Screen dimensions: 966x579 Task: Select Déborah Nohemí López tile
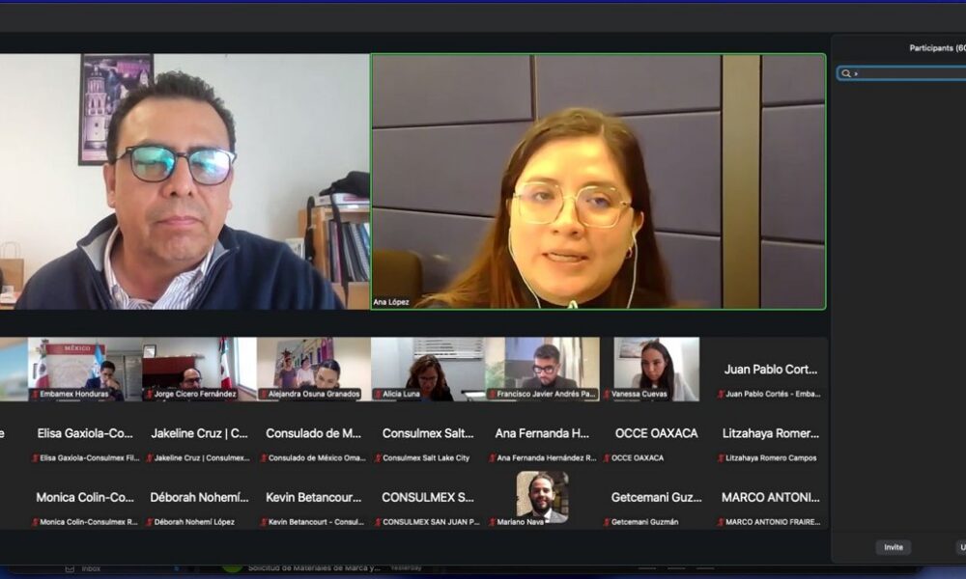199,497
